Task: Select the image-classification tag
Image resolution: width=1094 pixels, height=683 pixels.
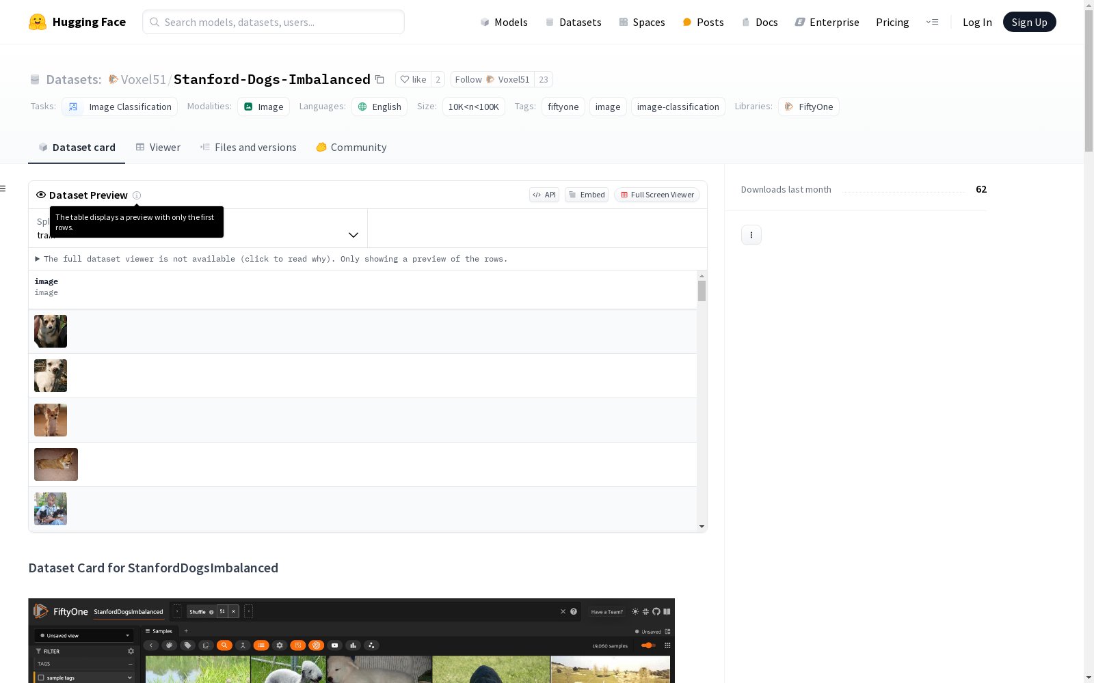Action: [x=678, y=107]
